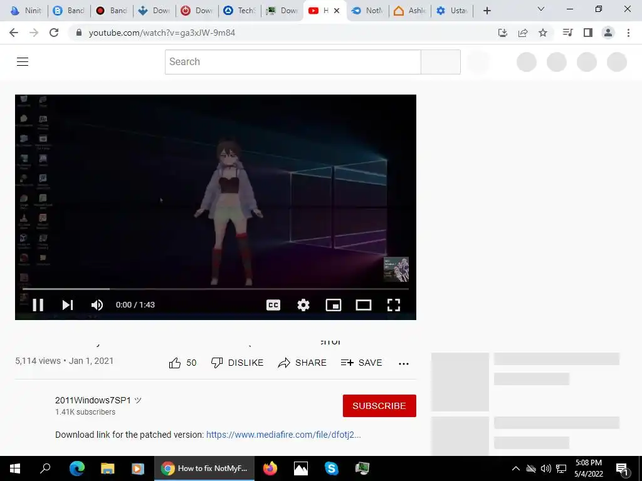
Task: Switch to the NotMyFault tab
Action: tap(367, 11)
